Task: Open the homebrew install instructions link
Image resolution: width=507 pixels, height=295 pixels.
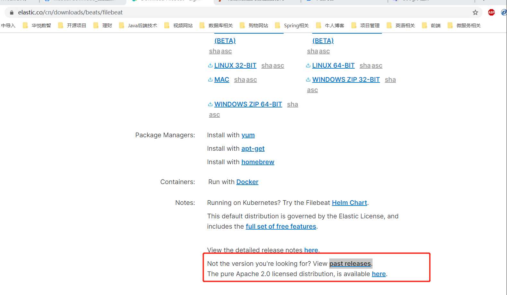Action: point(258,162)
